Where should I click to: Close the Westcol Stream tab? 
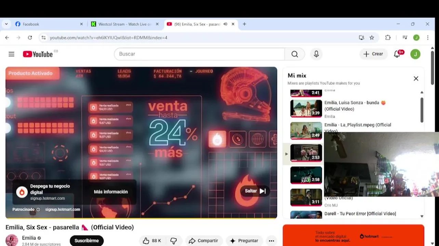(157, 24)
